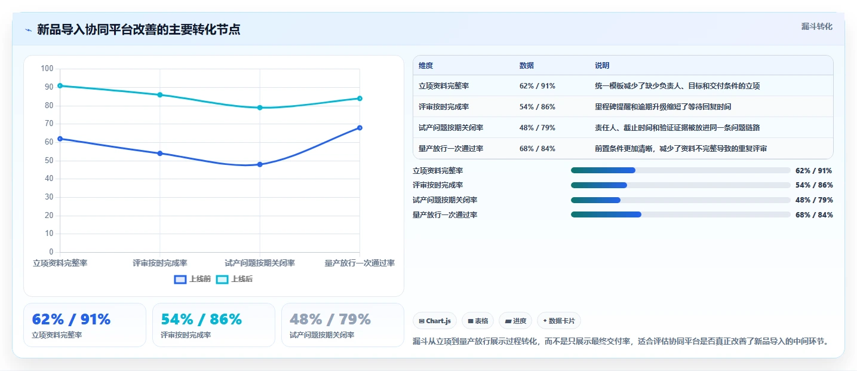
Task: Click progress label 62% / 91%
Action: (814, 170)
